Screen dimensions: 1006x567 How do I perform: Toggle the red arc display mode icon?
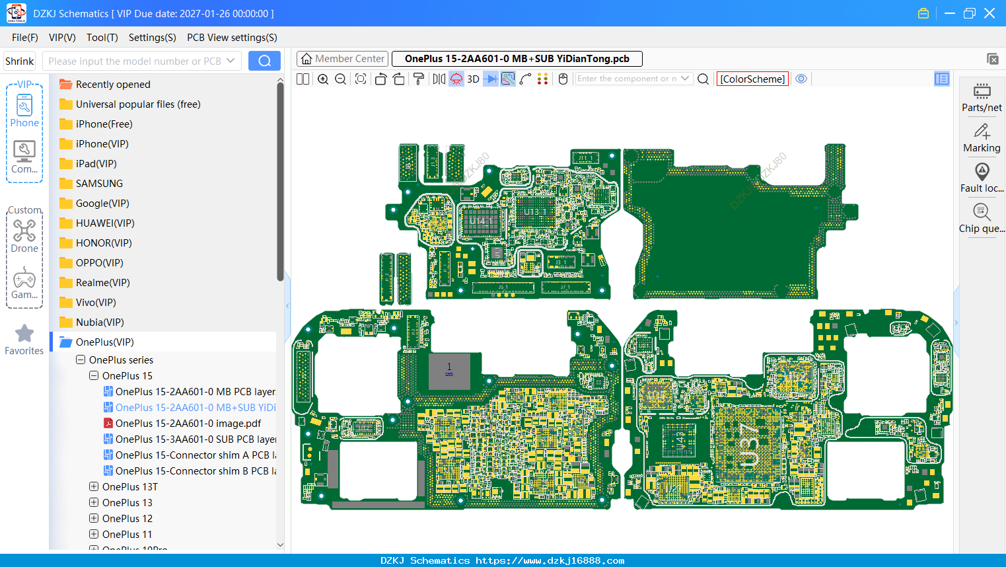tap(456, 79)
